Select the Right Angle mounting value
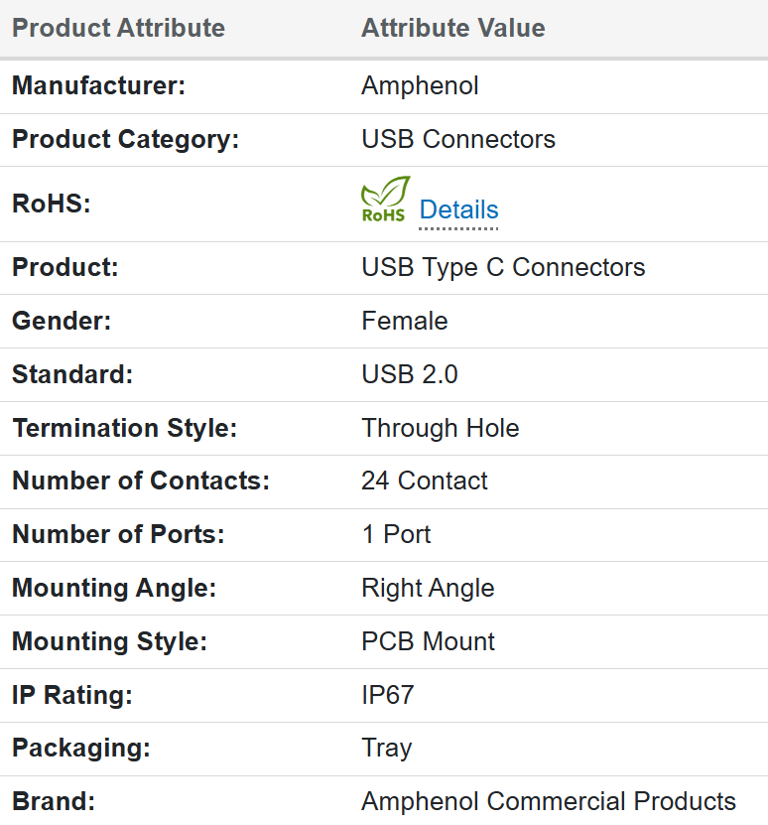Screen dimensions: 768x825 tap(428, 589)
